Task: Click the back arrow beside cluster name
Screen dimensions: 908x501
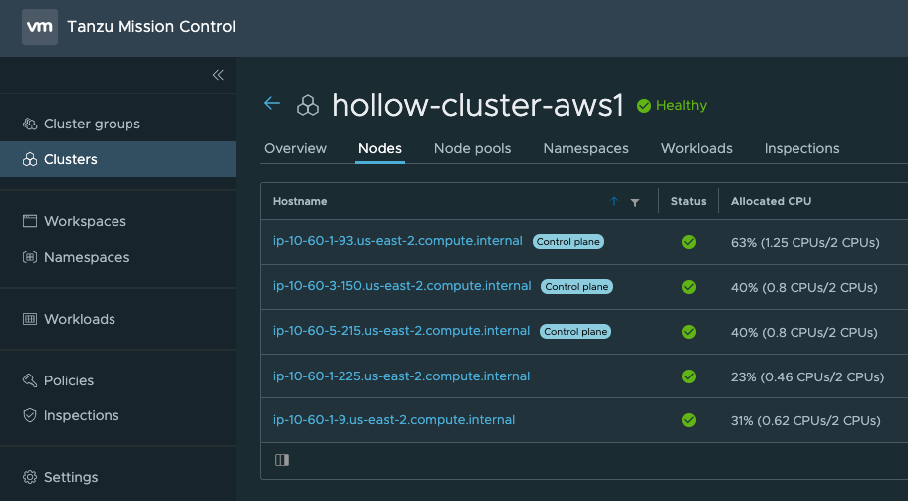Action: click(x=272, y=104)
